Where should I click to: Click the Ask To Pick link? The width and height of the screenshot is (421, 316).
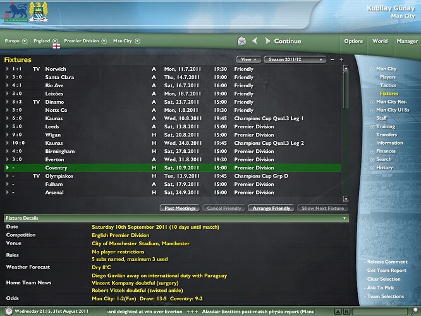pos(380,288)
